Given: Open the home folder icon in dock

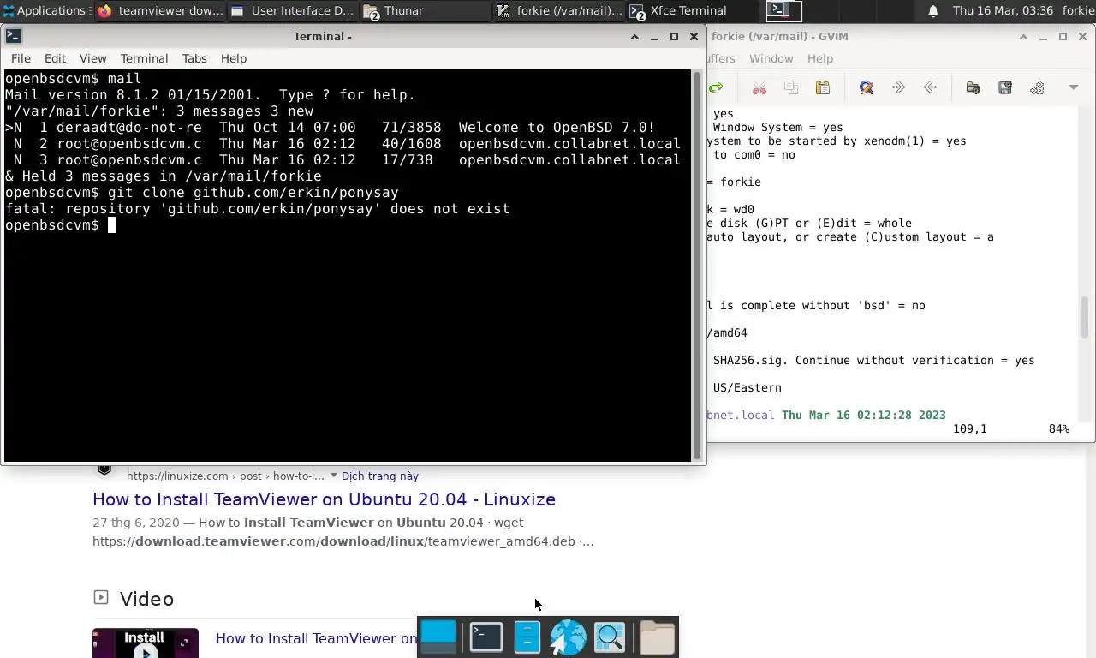Looking at the screenshot, I should 658,637.
